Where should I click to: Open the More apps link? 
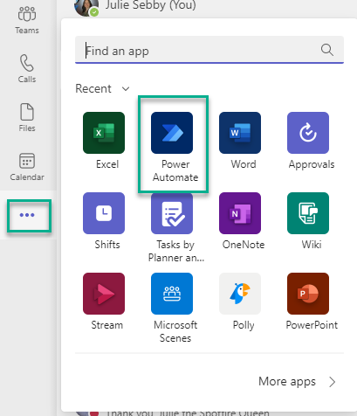coord(297,381)
